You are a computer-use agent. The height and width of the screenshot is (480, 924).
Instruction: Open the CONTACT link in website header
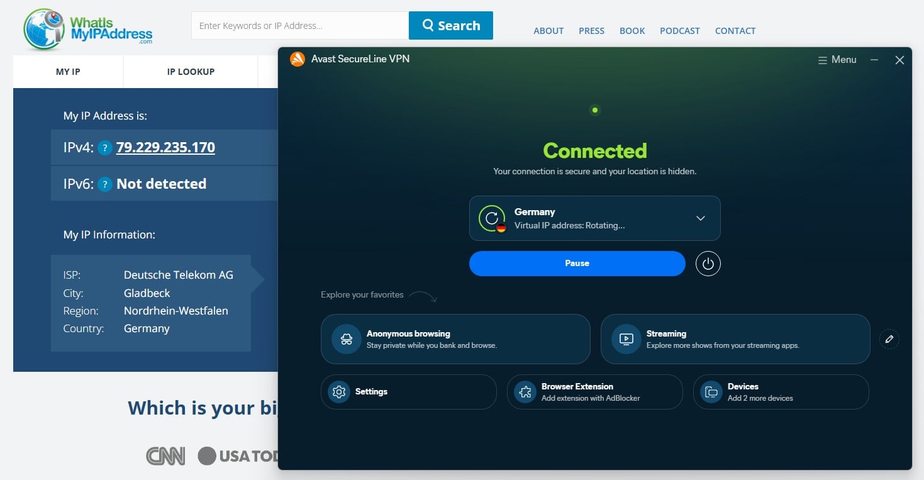pos(735,31)
